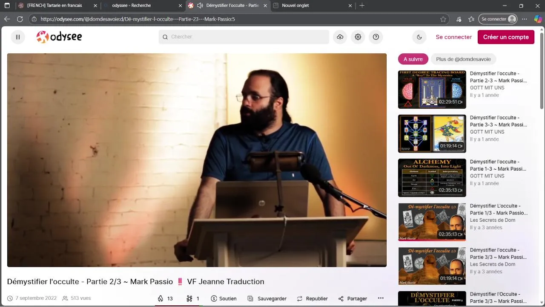Click the address bar URL
545x307 pixels.
pyautogui.click(x=138, y=19)
